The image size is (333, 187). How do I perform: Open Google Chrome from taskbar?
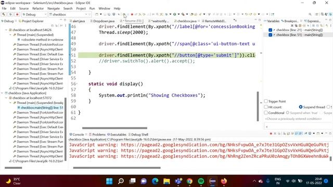[x=189, y=181]
